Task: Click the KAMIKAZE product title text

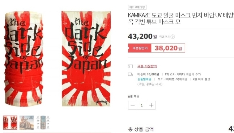Action: [181, 18]
